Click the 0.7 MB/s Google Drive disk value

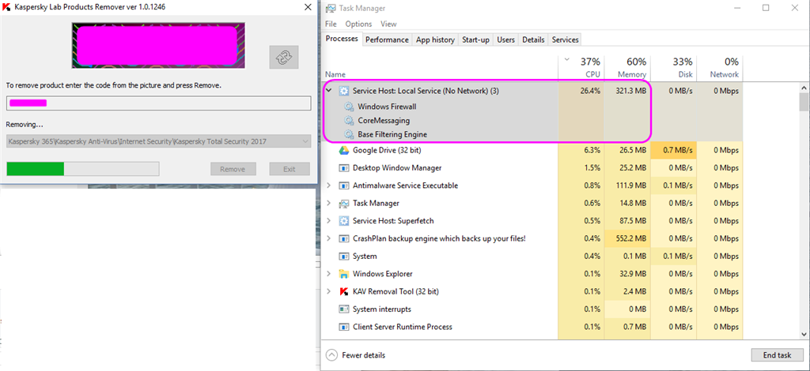pos(676,151)
